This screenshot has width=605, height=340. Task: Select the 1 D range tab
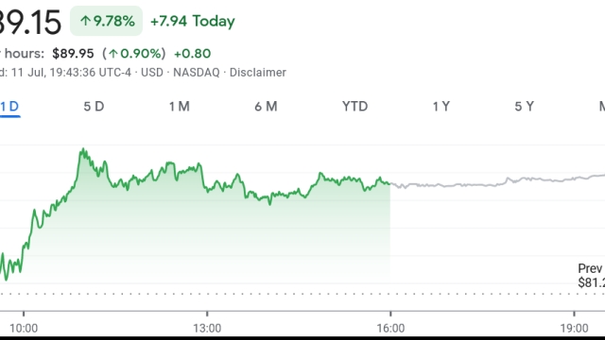coord(10,107)
